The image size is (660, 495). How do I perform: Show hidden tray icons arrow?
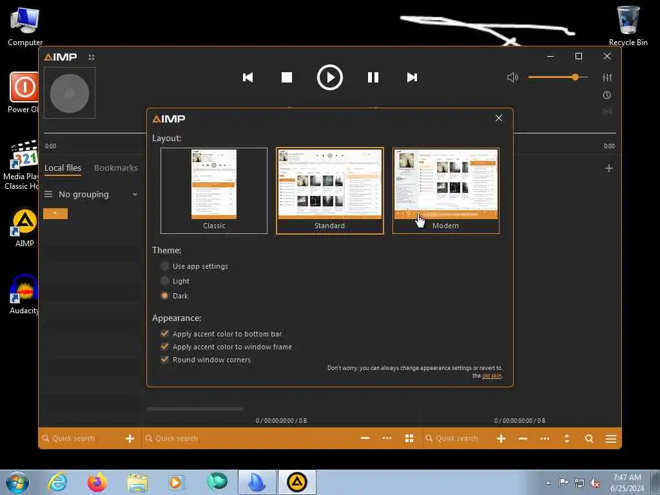[x=548, y=483]
